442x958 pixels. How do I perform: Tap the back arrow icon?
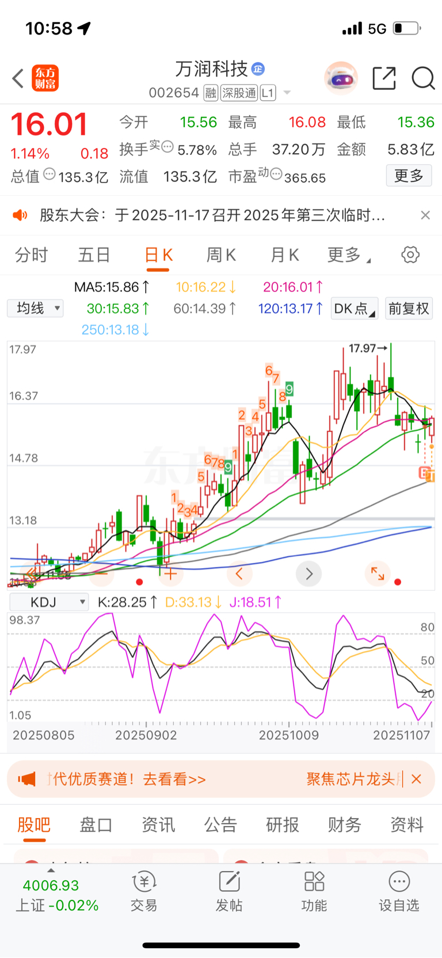click(18, 78)
